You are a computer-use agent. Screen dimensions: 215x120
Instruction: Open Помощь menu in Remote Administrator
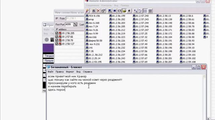(x=125, y=5)
